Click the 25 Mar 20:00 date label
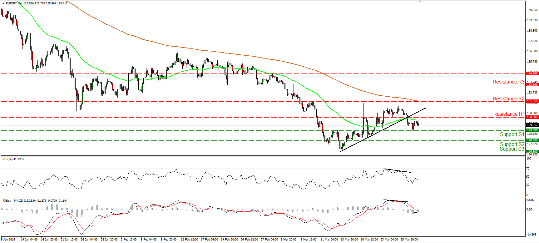The image size is (539, 243). 410,240
